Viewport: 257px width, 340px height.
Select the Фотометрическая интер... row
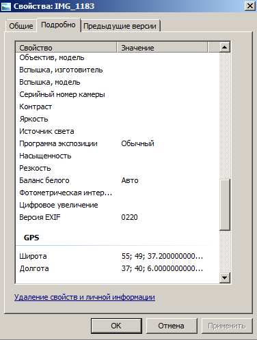(118, 193)
